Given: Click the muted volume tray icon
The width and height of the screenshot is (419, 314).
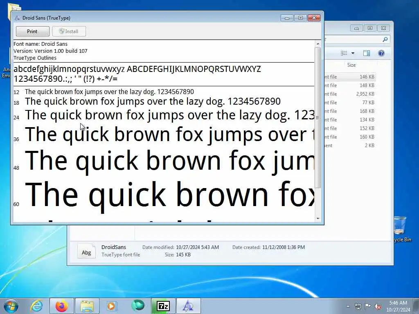Looking at the screenshot, I should click(x=378, y=307).
